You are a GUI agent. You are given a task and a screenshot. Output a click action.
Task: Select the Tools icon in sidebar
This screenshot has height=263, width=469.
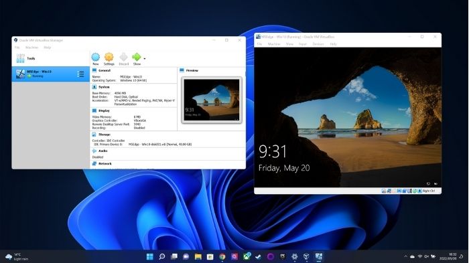pos(20,58)
